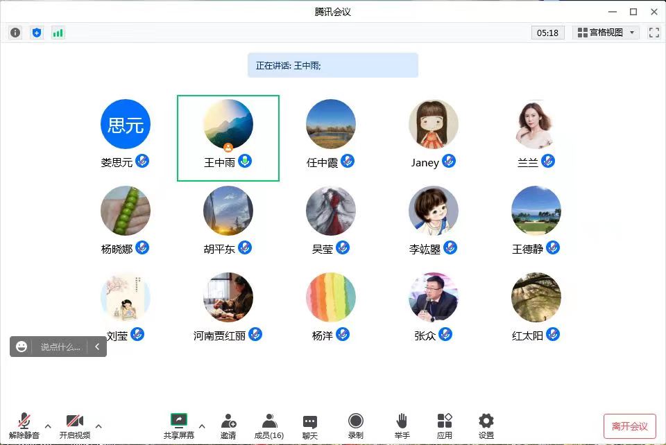The height and width of the screenshot is (445, 666).
Task: Unmute microphone via 解除静音
Action: (x=24, y=425)
